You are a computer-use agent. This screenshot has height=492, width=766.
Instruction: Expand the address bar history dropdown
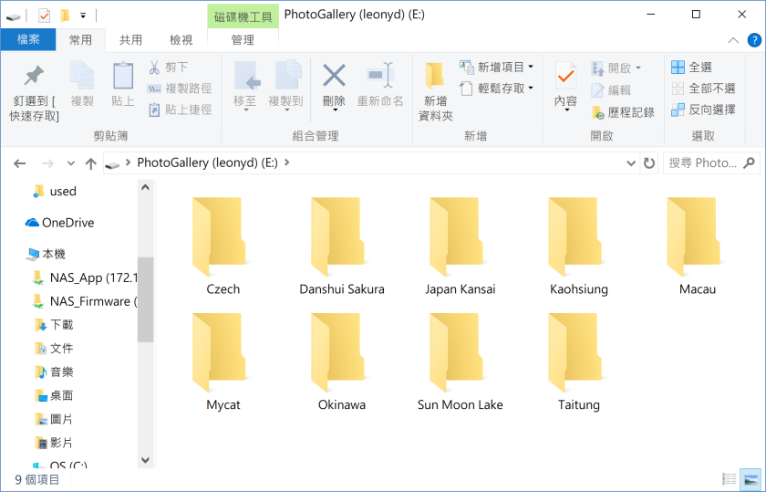click(631, 163)
